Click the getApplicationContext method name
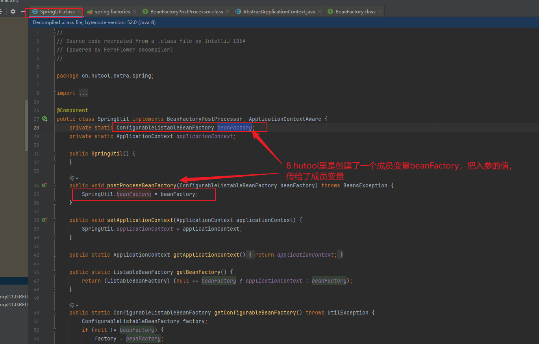This screenshot has height=344, width=539. point(206,255)
